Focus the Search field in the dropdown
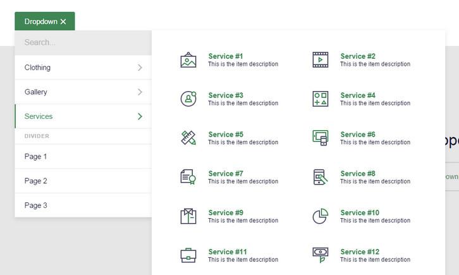The height and width of the screenshot is (275, 459). pos(83,42)
